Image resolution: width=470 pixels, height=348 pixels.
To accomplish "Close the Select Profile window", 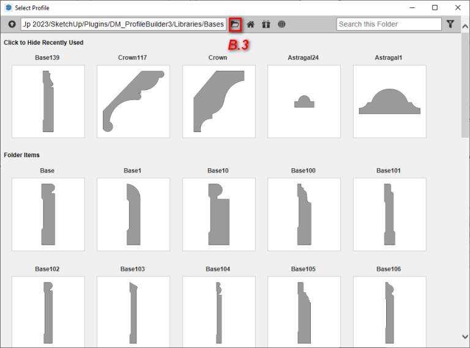I will click(x=458, y=7).
